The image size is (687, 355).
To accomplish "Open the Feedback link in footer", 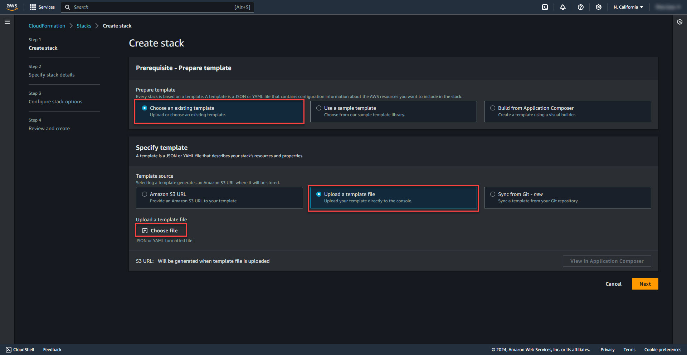I will [52, 350].
